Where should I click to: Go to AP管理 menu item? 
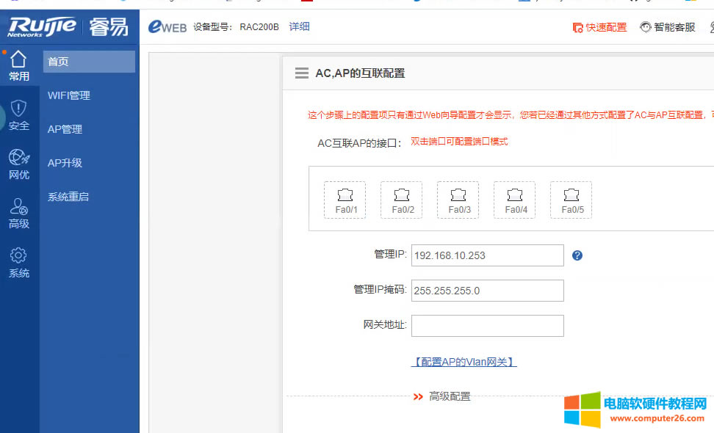[65, 129]
